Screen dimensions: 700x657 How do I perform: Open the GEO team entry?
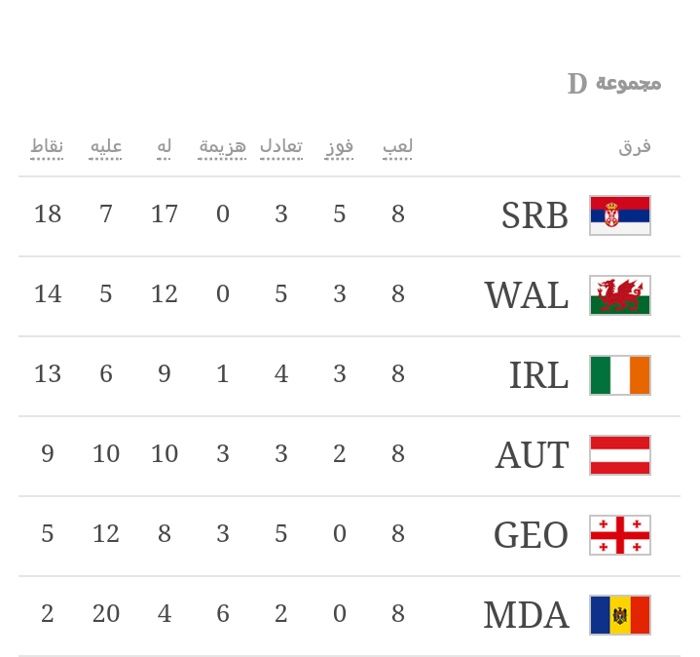[531, 535]
